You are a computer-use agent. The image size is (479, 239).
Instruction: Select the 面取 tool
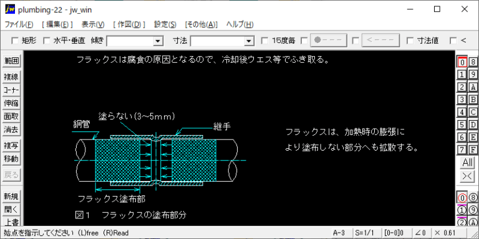click(x=11, y=116)
